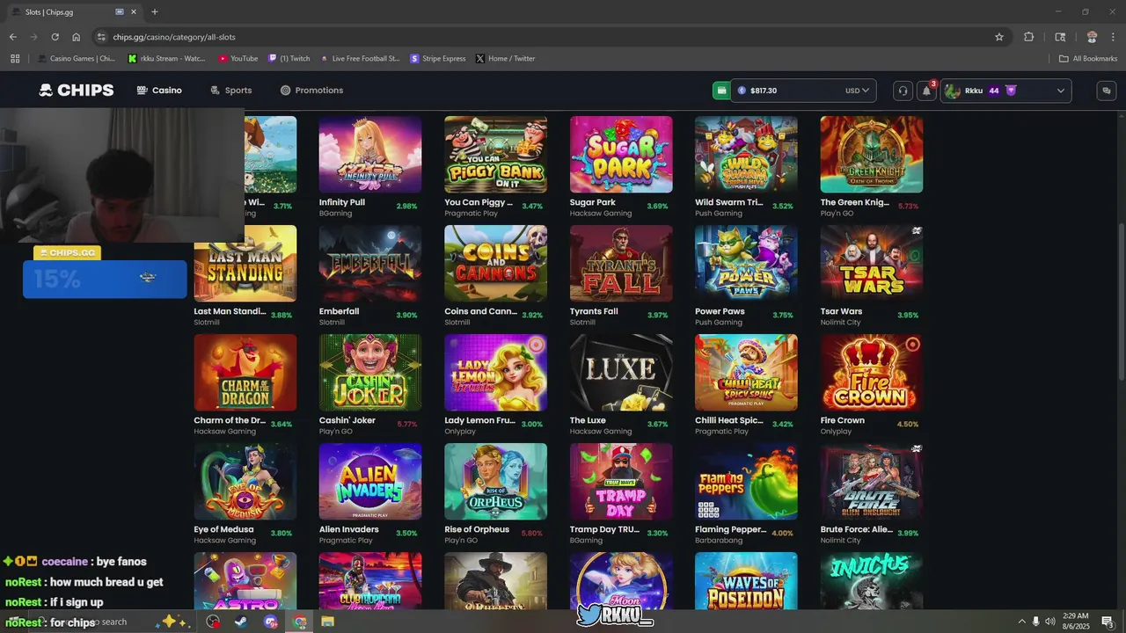Screen dimensions: 1126x633
Task: Open the Power Paws slot
Action: click(746, 264)
